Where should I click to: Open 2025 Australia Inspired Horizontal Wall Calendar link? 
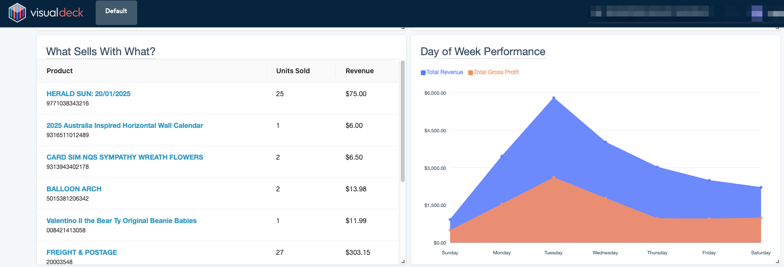pos(124,125)
